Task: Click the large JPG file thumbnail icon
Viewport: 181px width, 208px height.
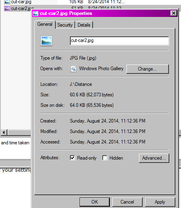Action: (x=46, y=41)
